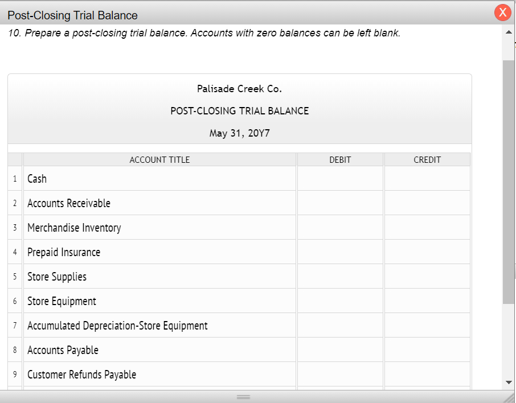This screenshot has height=403, width=516.
Task: Click Accounts Payable credit cell
Action: pos(427,349)
